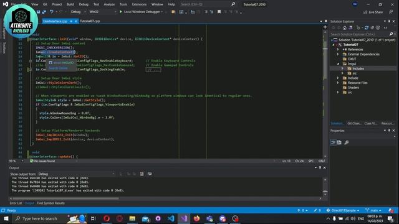Click Clear All icon in Output toolbar
Screen dimensions: 399x224
(142, 174)
